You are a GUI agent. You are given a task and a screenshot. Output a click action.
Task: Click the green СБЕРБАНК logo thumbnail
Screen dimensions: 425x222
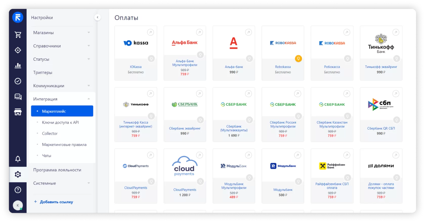coord(185,104)
